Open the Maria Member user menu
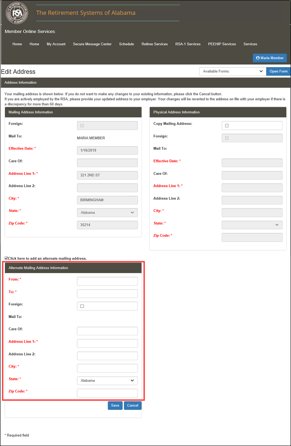Screen dimensions: 291x446 point(270,58)
